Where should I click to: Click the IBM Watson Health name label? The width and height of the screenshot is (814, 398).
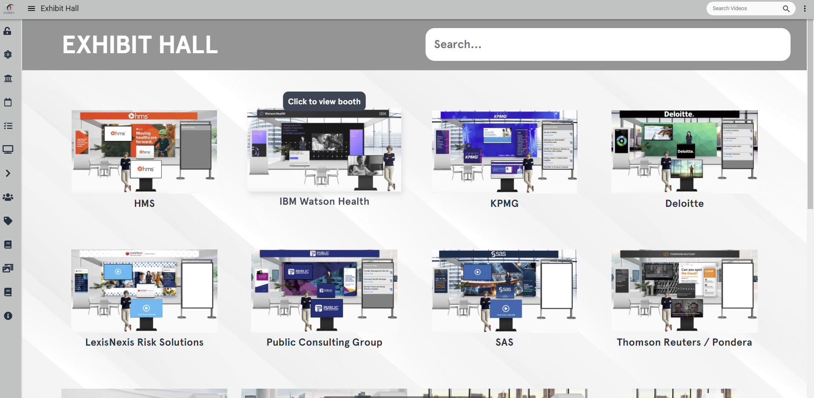(x=324, y=201)
